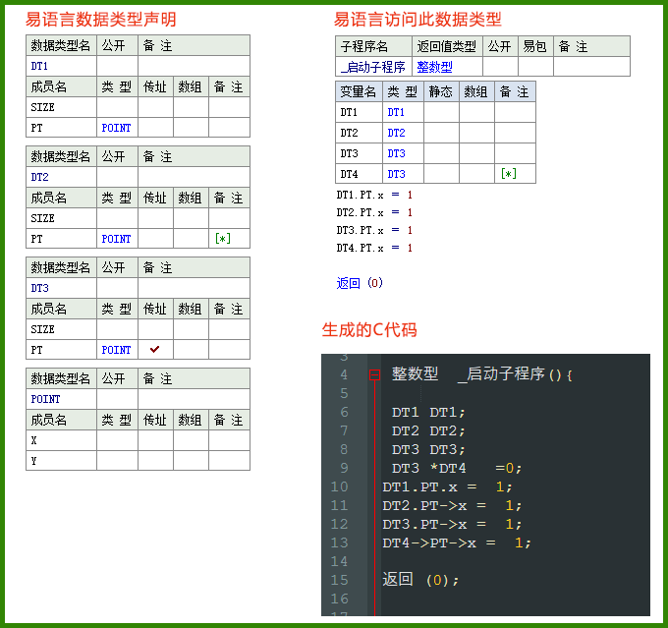Click the heading 易语言数据类型声明
This screenshot has height=628, width=668.
click(x=100, y=20)
